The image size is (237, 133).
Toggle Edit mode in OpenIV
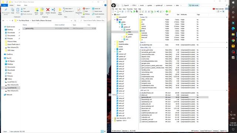coord(194,5)
